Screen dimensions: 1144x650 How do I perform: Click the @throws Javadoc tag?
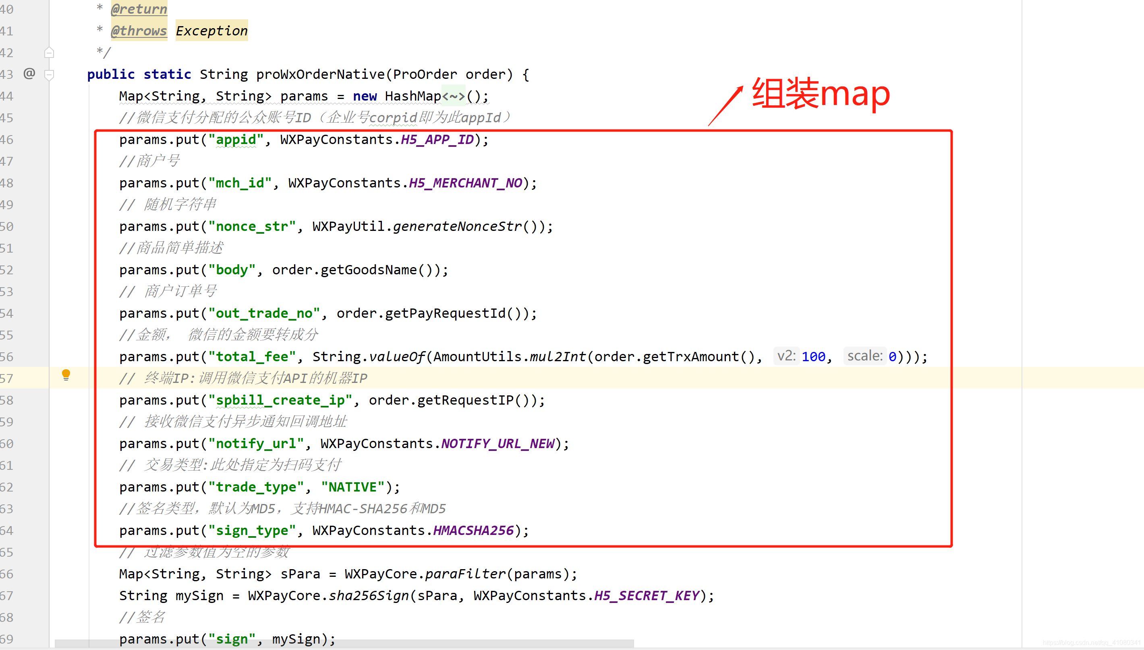(x=139, y=31)
